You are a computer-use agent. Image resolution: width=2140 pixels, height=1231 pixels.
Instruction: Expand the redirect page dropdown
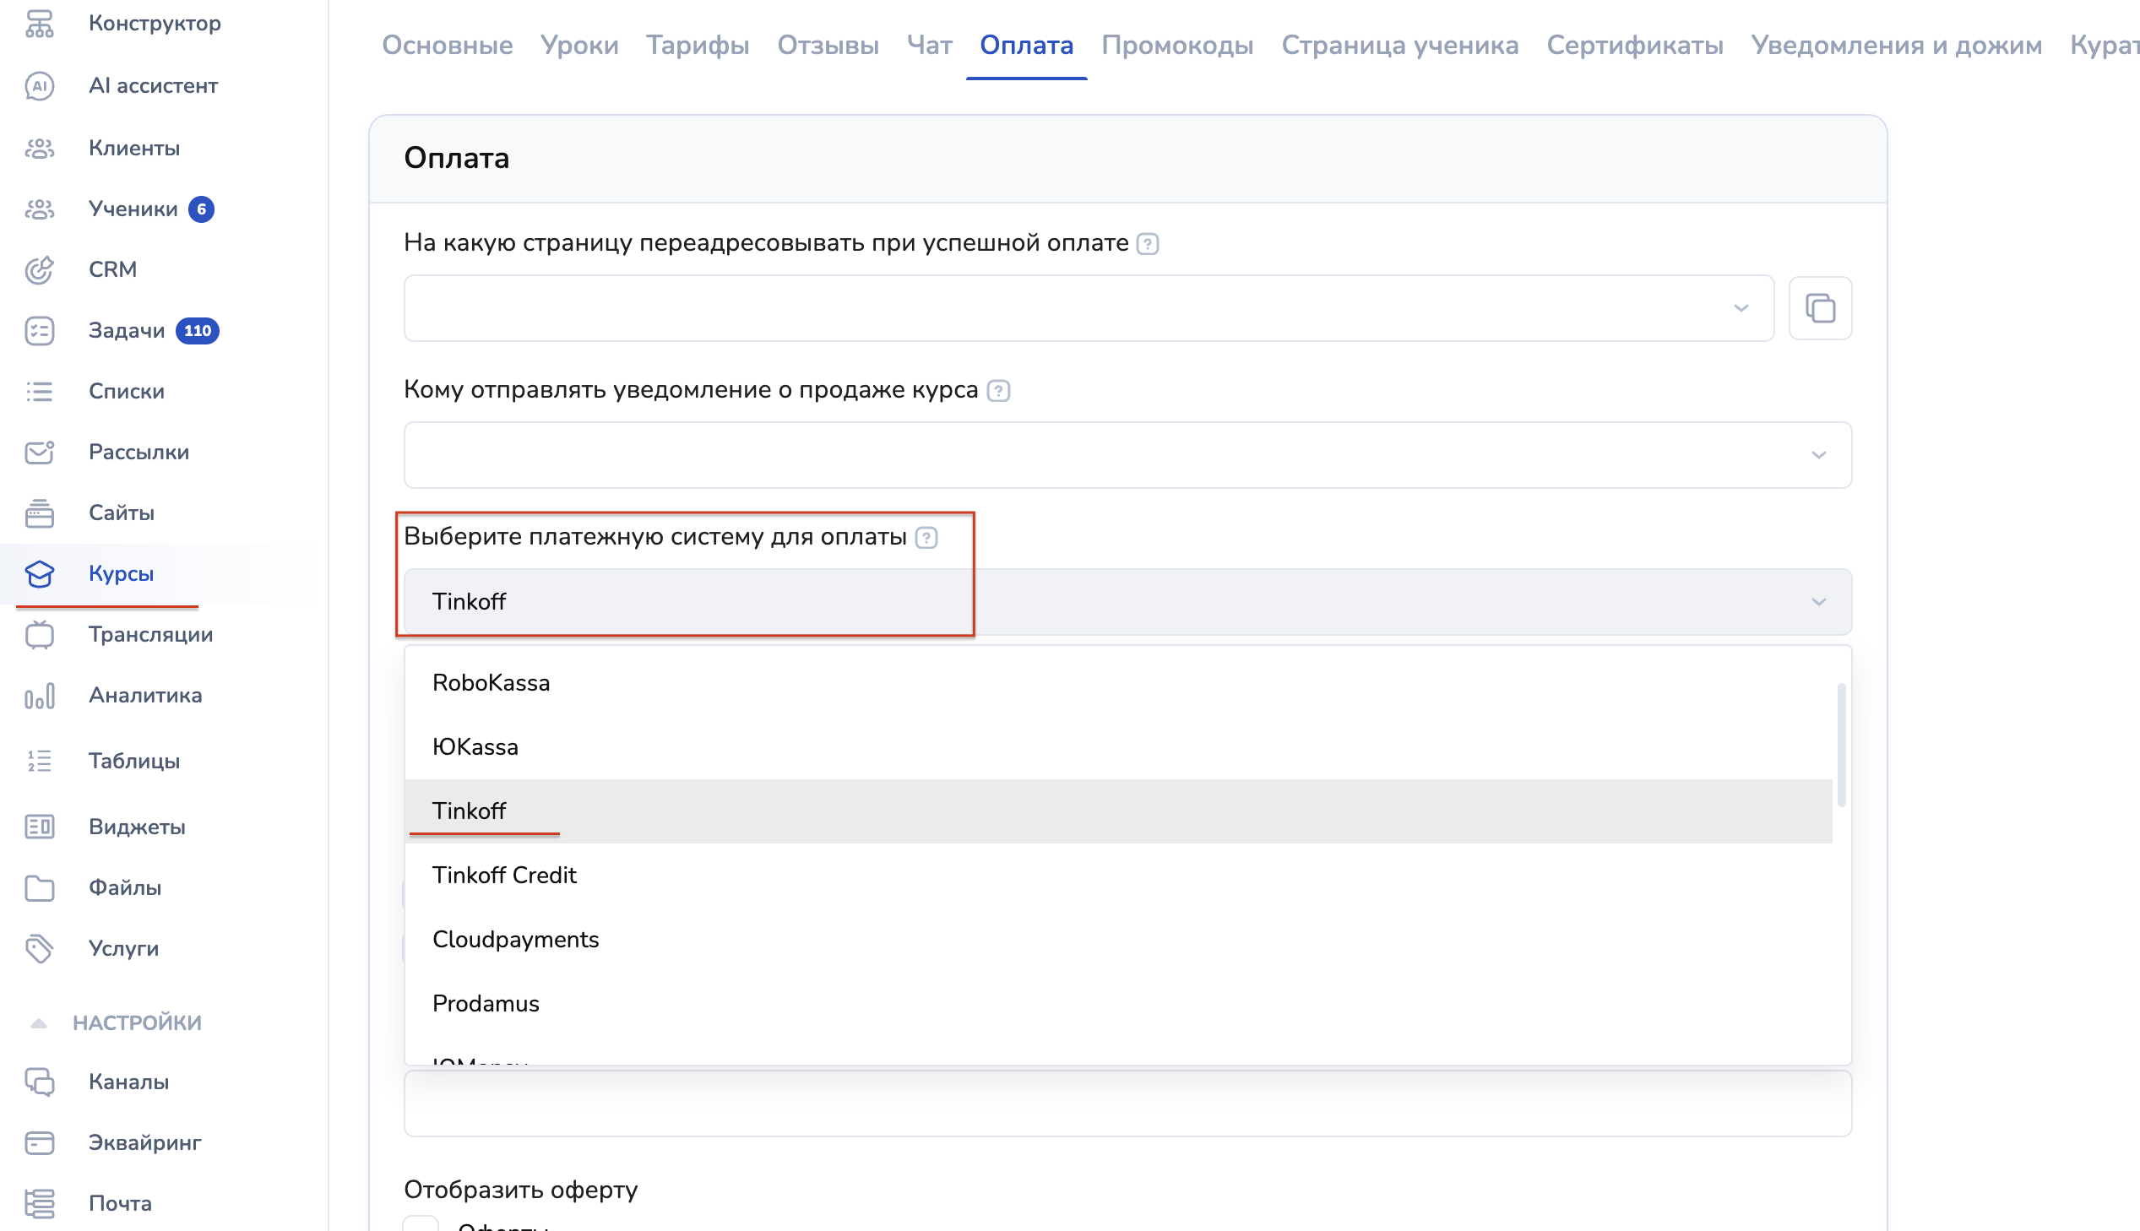[x=1740, y=309]
